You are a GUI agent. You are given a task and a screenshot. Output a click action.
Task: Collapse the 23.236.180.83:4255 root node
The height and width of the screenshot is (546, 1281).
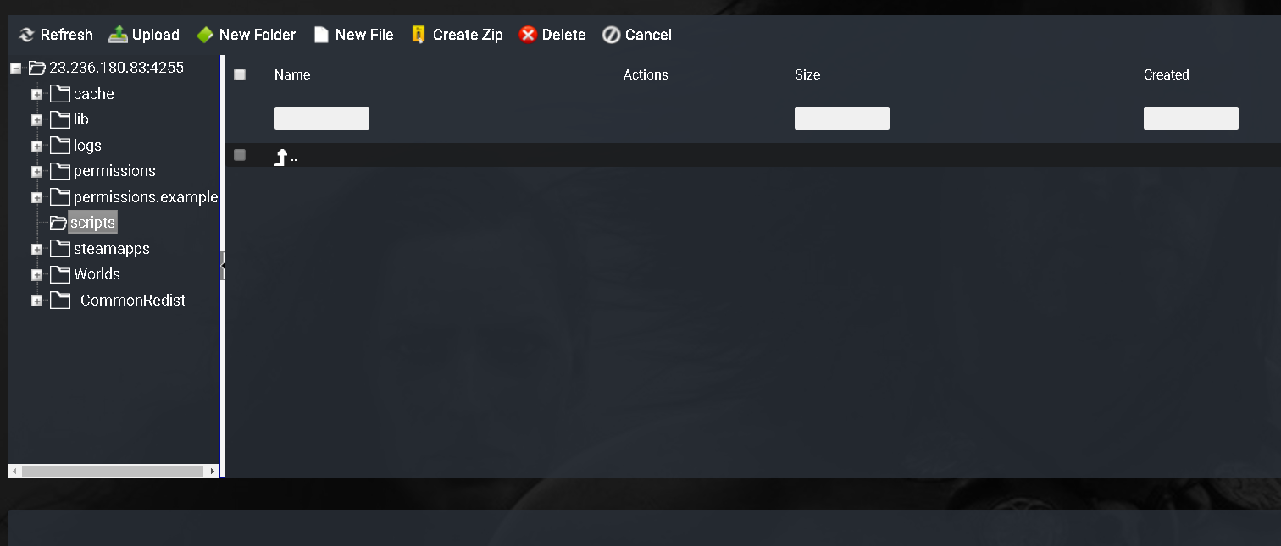[15, 69]
